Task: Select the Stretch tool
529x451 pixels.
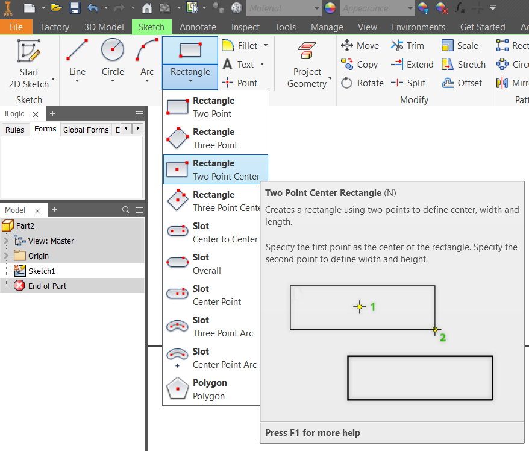Action: 463,64
